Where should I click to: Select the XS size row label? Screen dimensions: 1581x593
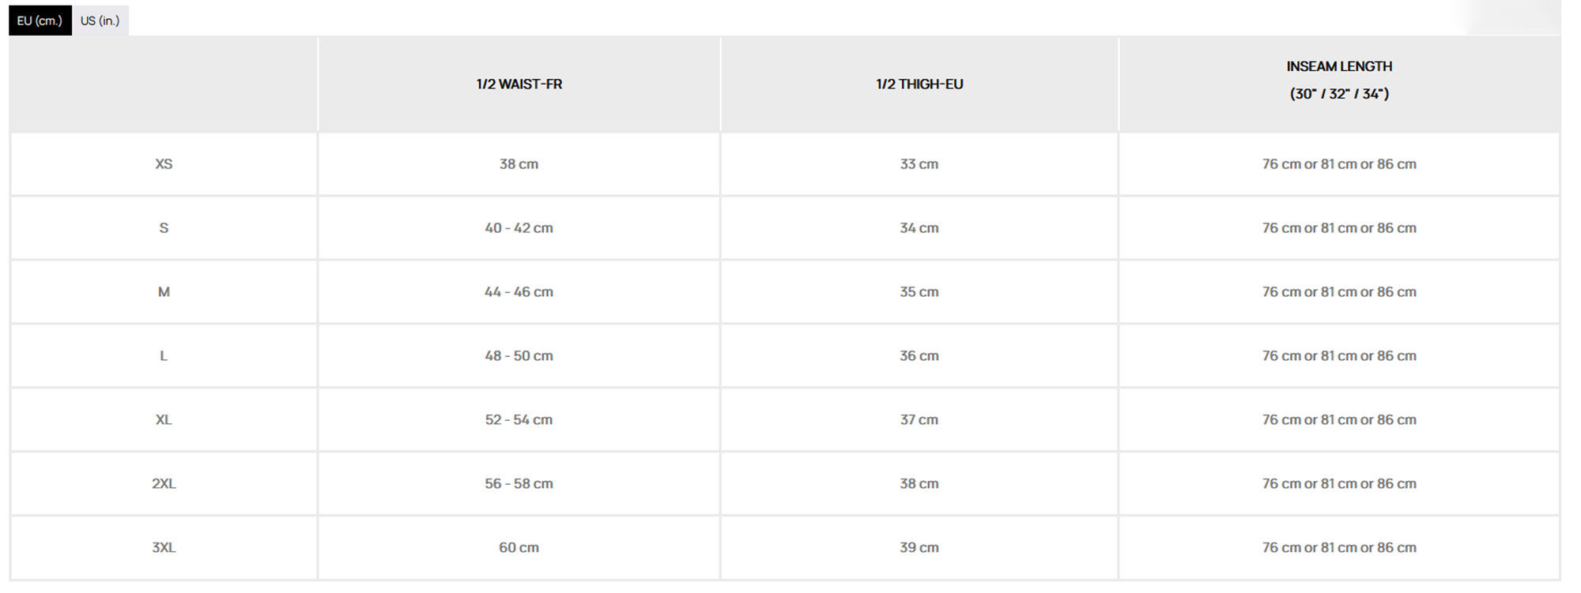164,164
